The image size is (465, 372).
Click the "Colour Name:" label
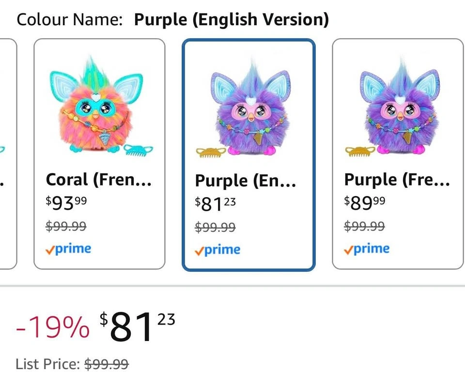point(69,20)
